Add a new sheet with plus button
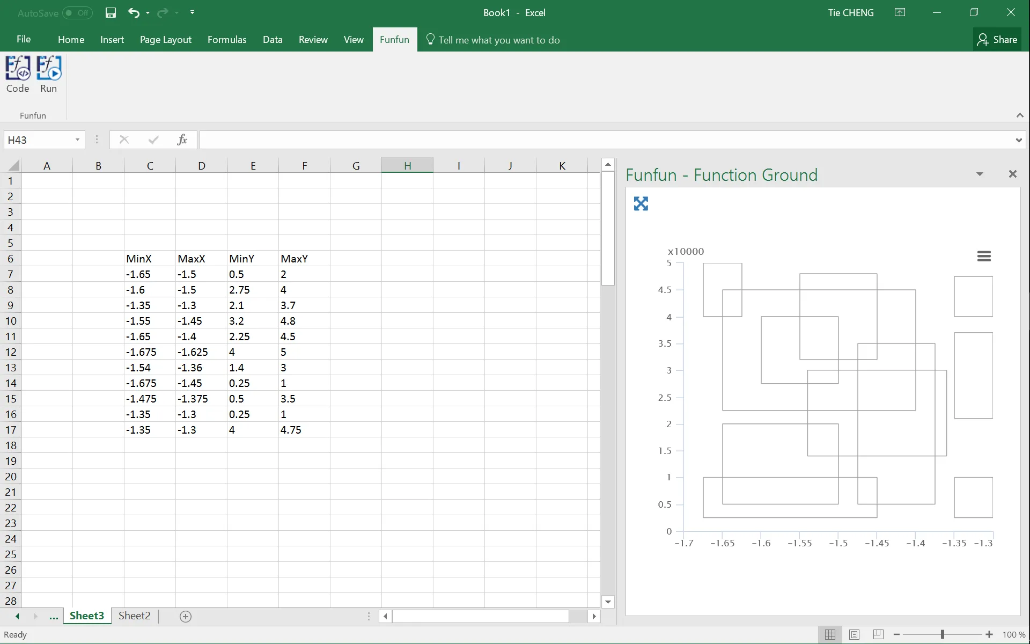This screenshot has width=1030, height=644. click(x=186, y=617)
